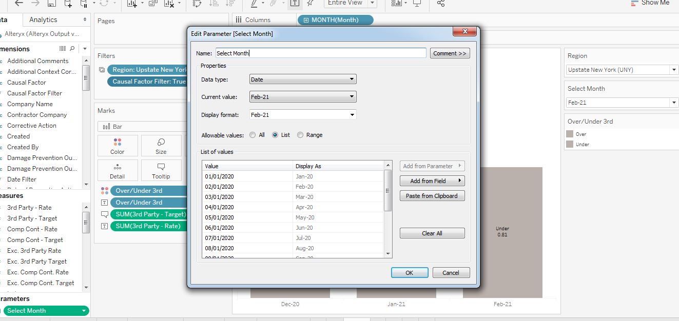Click the Clear All button

click(x=432, y=233)
